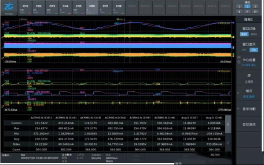Select layout preset button 2
The image size is (264, 165).
[x=247, y=7]
